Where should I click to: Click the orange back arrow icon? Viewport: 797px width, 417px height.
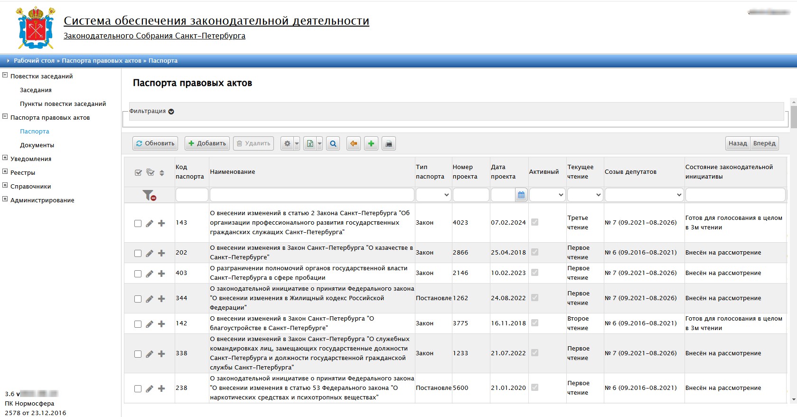[x=353, y=143]
